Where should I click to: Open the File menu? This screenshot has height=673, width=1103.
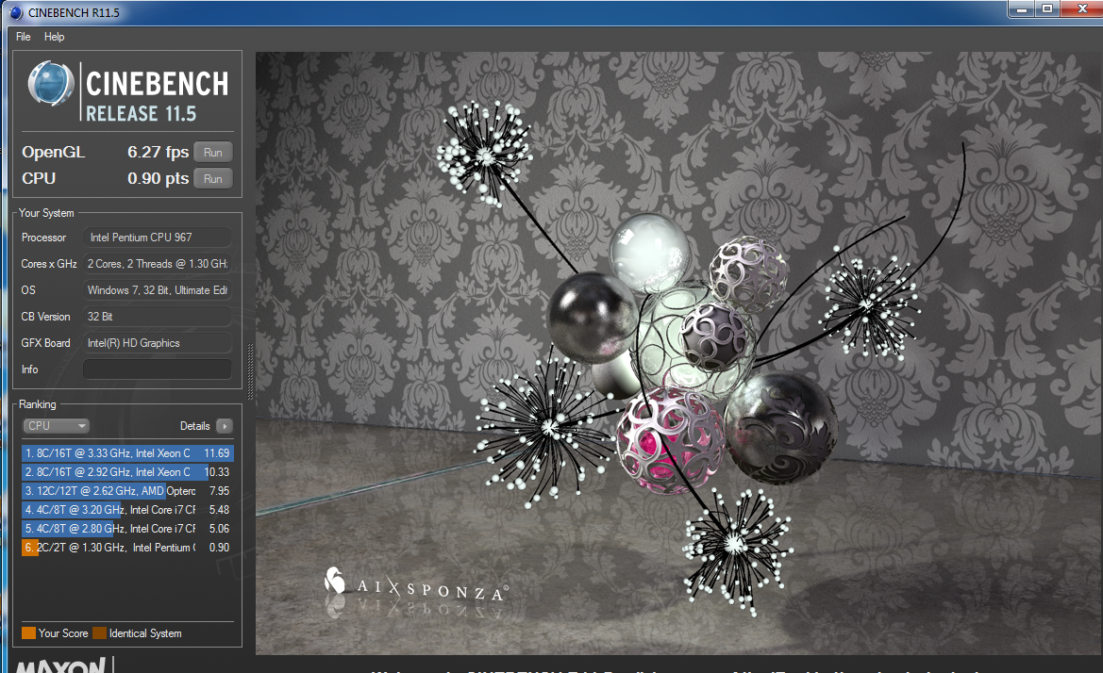(24, 37)
